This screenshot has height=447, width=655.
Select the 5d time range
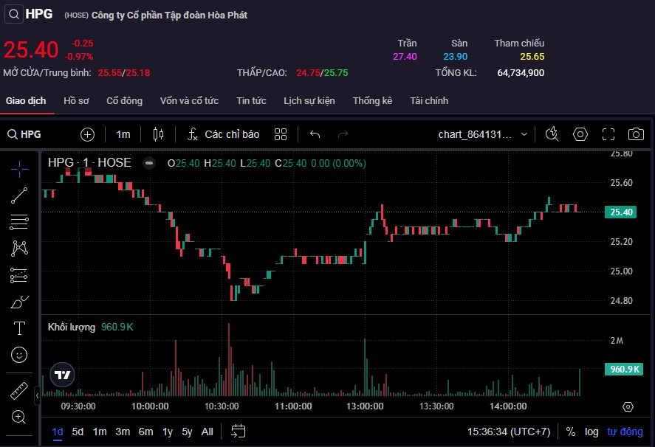[x=78, y=432]
